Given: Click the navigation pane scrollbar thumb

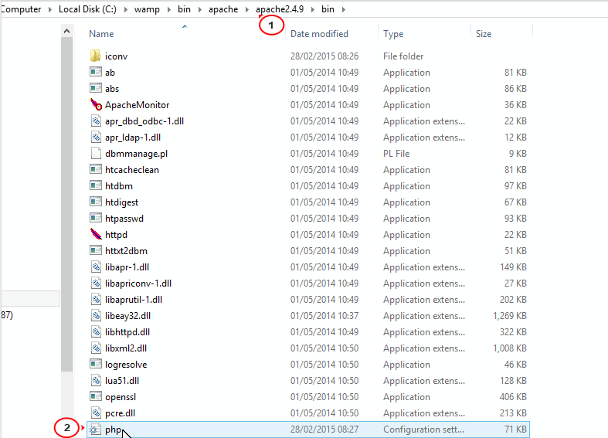Looking at the screenshot, I should (66, 204).
